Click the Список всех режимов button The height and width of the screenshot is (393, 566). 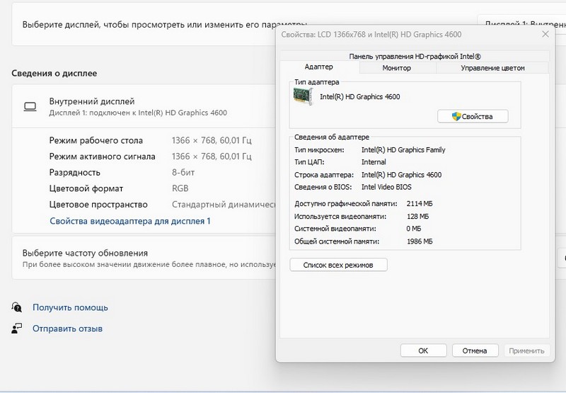(x=338, y=265)
